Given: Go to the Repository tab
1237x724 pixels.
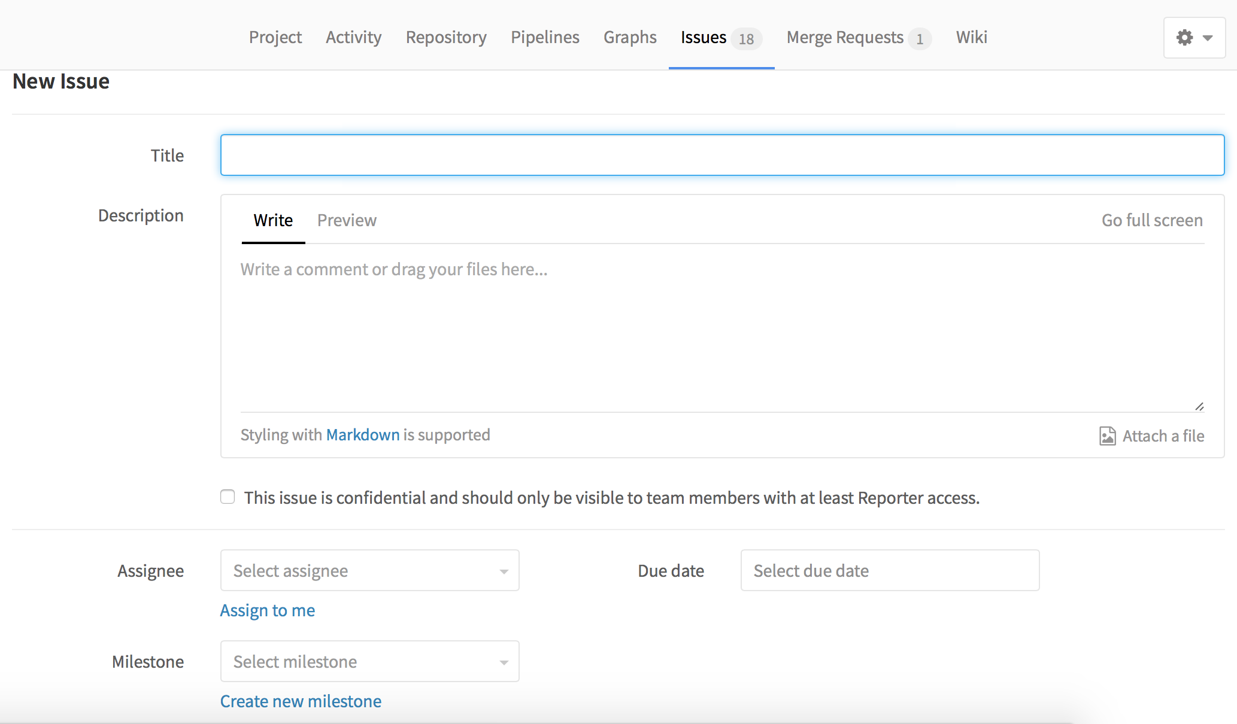Looking at the screenshot, I should click(445, 37).
